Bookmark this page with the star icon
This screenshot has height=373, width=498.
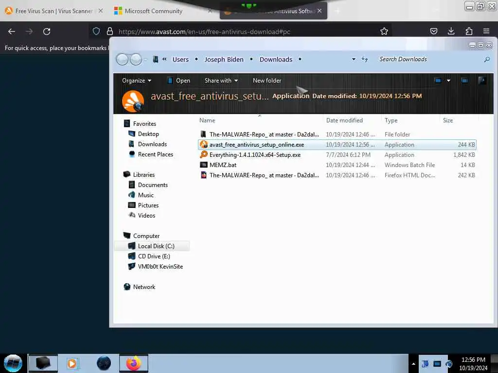pos(384,31)
